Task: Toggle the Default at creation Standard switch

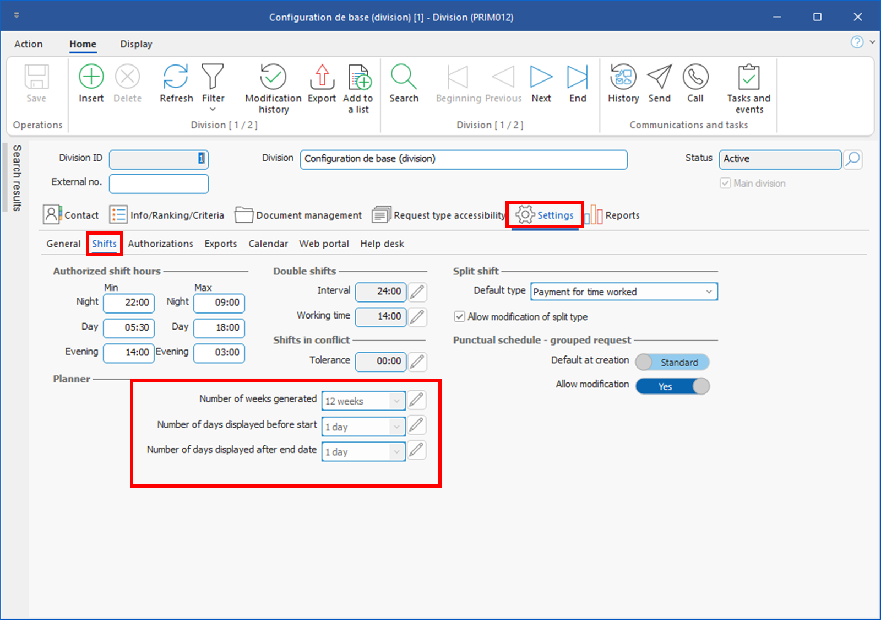Action: click(x=672, y=362)
